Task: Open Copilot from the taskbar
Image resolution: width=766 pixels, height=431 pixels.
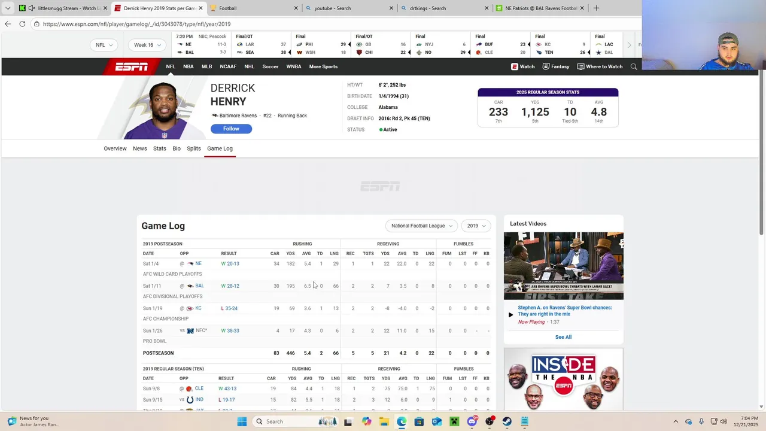Action: coord(366,421)
